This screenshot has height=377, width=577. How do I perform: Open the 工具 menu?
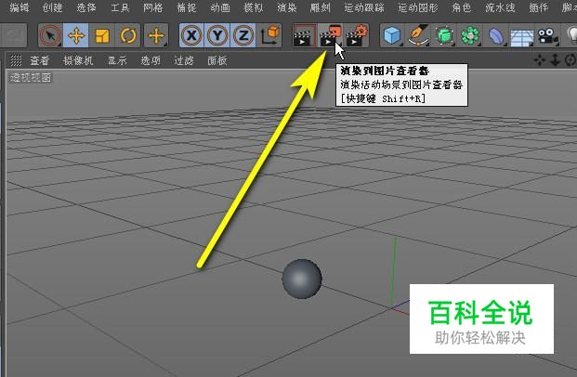[x=120, y=7]
